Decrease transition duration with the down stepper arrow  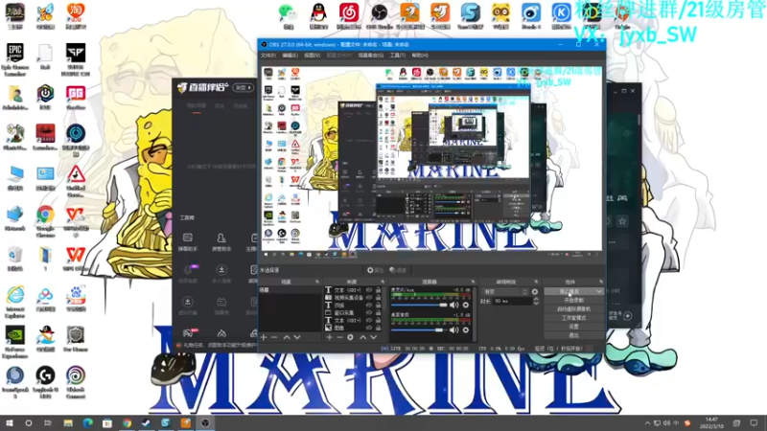pyautogui.click(x=536, y=304)
